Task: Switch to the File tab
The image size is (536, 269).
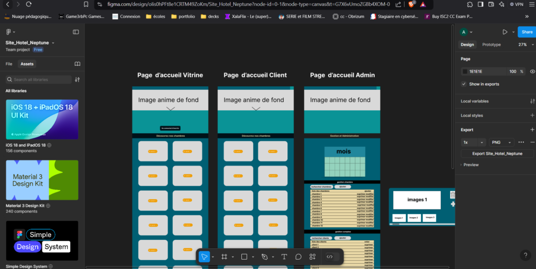Action: click(x=9, y=64)
